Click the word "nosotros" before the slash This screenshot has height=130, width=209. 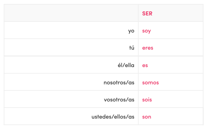[x=114, y=82]
